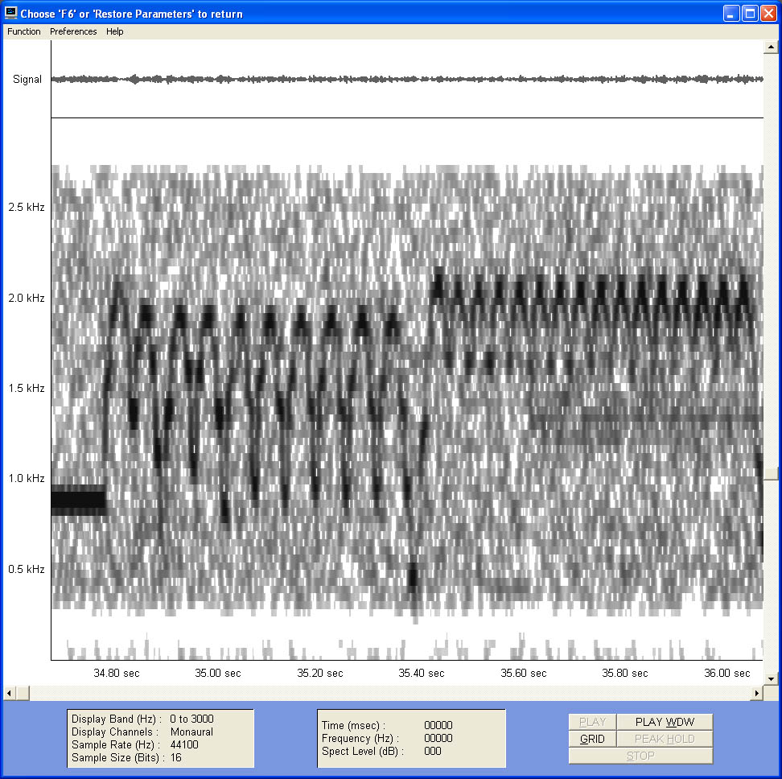Screen dimensions: 782x779
Task: Click the Time (msec) readout value
Action: point(438,725)
